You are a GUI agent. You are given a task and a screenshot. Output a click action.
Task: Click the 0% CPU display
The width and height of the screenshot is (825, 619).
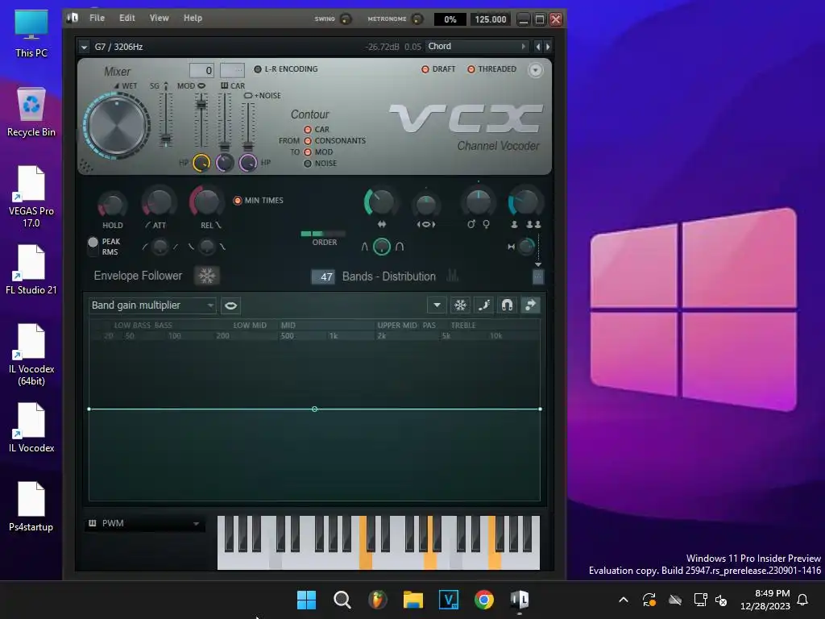click(x=450, y=19)
